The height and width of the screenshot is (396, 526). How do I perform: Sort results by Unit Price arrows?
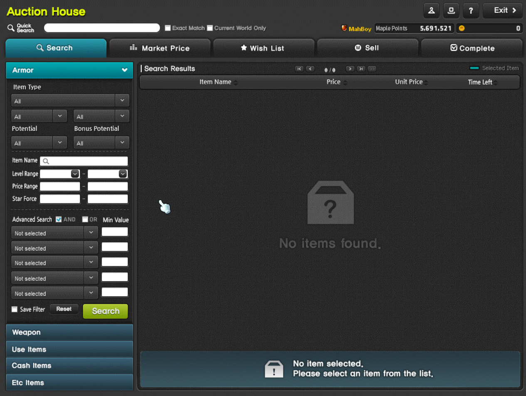[426, 82]
